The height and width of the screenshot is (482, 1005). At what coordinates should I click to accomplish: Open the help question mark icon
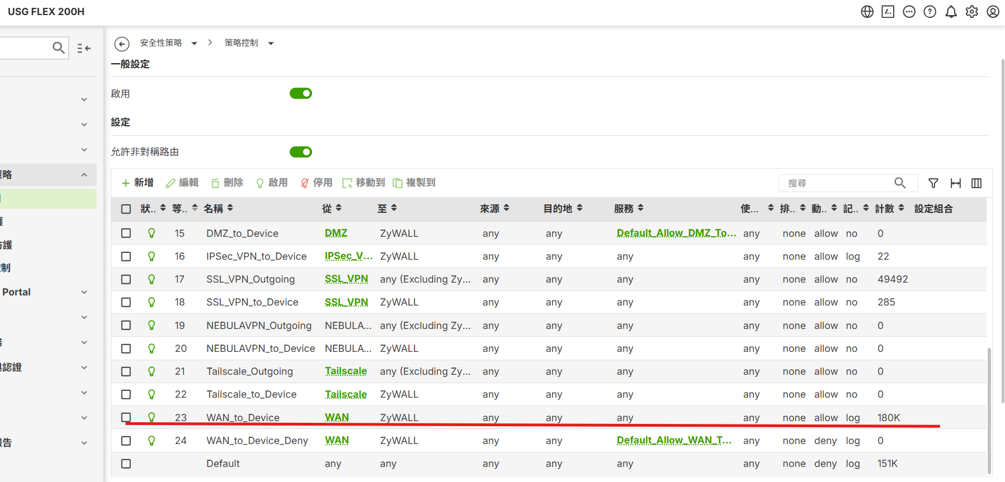click(x=930, y=12)
